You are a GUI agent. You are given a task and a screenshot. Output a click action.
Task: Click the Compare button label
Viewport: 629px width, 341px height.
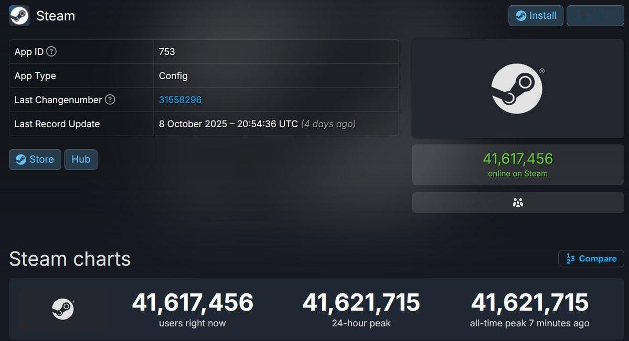click(598, 258)
